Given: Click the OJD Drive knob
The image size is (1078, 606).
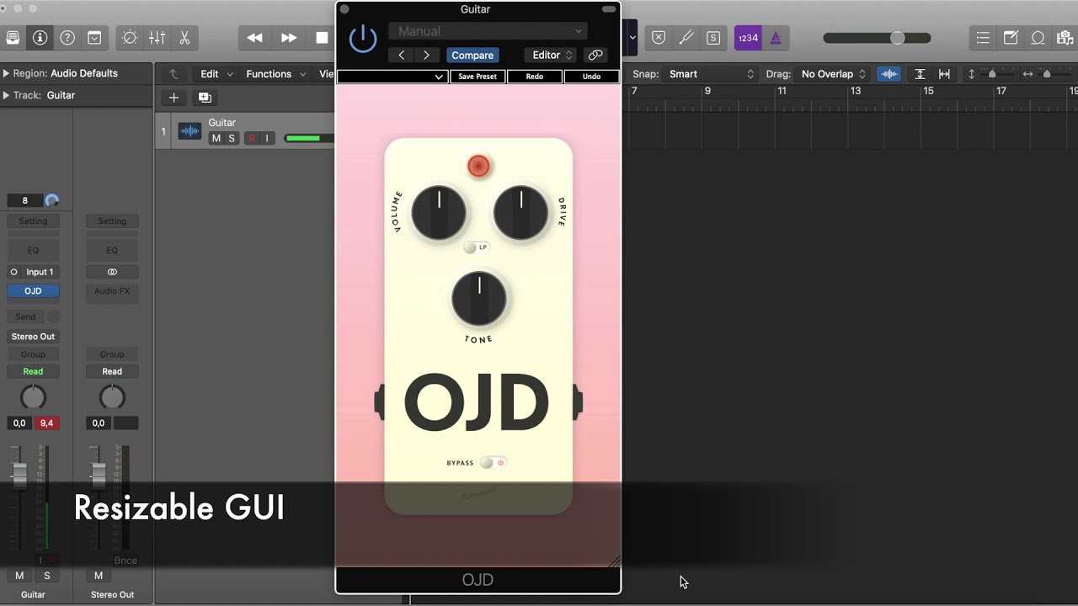Looking at the screenshot, I should click(x=520, y=213).
